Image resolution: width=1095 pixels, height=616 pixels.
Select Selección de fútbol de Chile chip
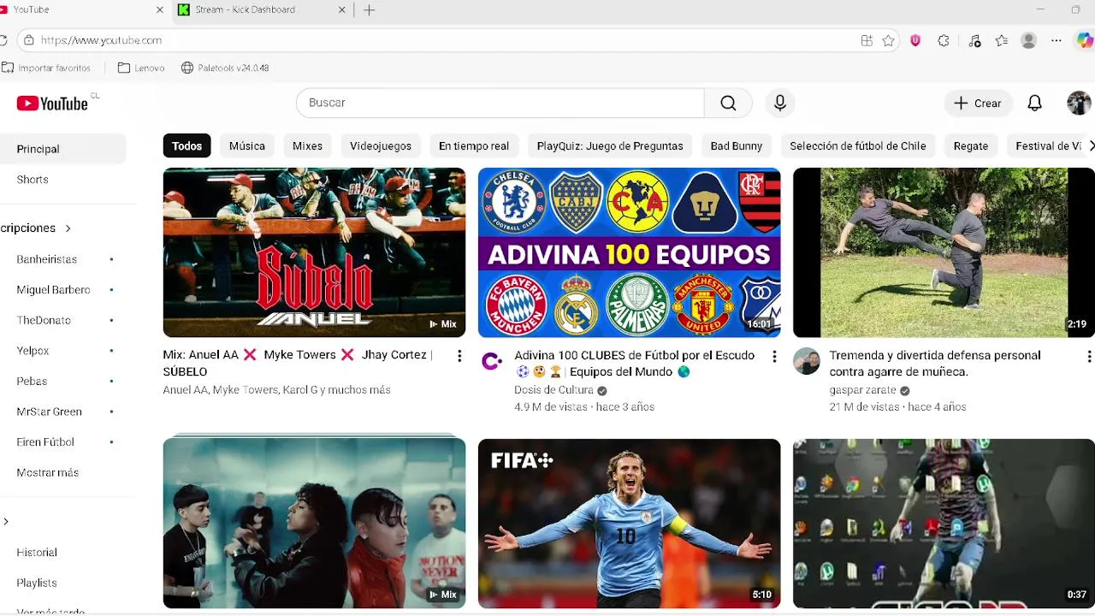tap(858, 146)
